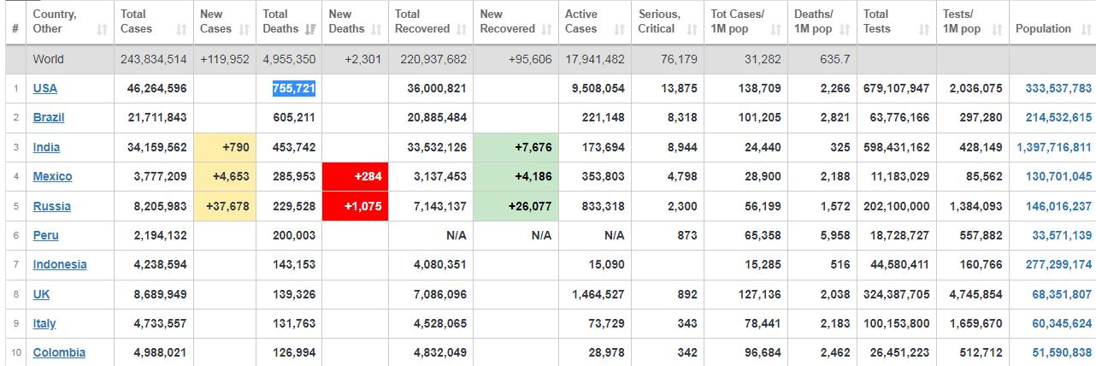Sort table by New Deaths arrows
This screenshot has width=1096, height=366.
click(x=376, y=29)
